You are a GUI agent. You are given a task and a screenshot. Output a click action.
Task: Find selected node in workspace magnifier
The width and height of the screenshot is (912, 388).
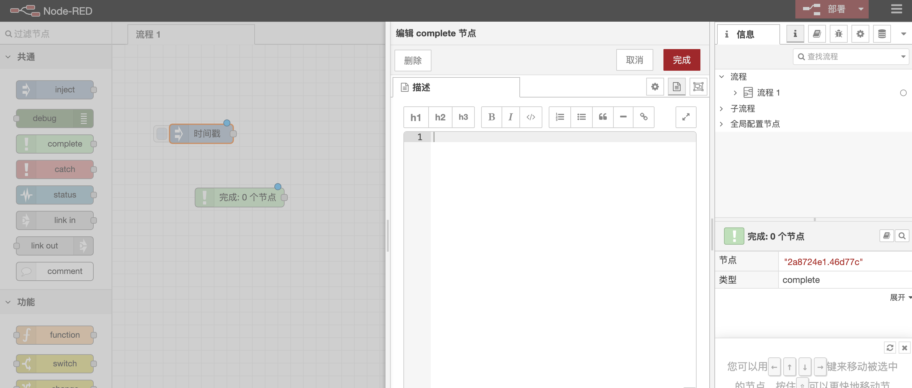[x=902, y=236]
